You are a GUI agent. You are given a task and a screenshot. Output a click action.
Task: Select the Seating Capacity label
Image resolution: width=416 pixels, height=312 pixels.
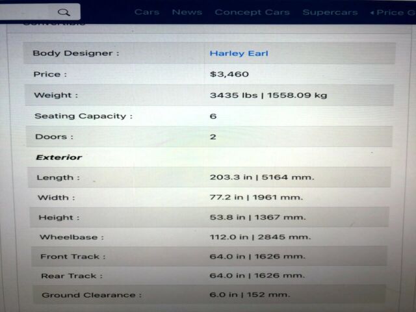coord(84,116)
